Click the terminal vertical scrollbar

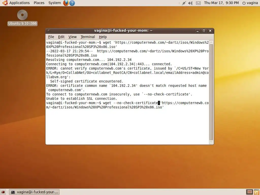point(211,92)
